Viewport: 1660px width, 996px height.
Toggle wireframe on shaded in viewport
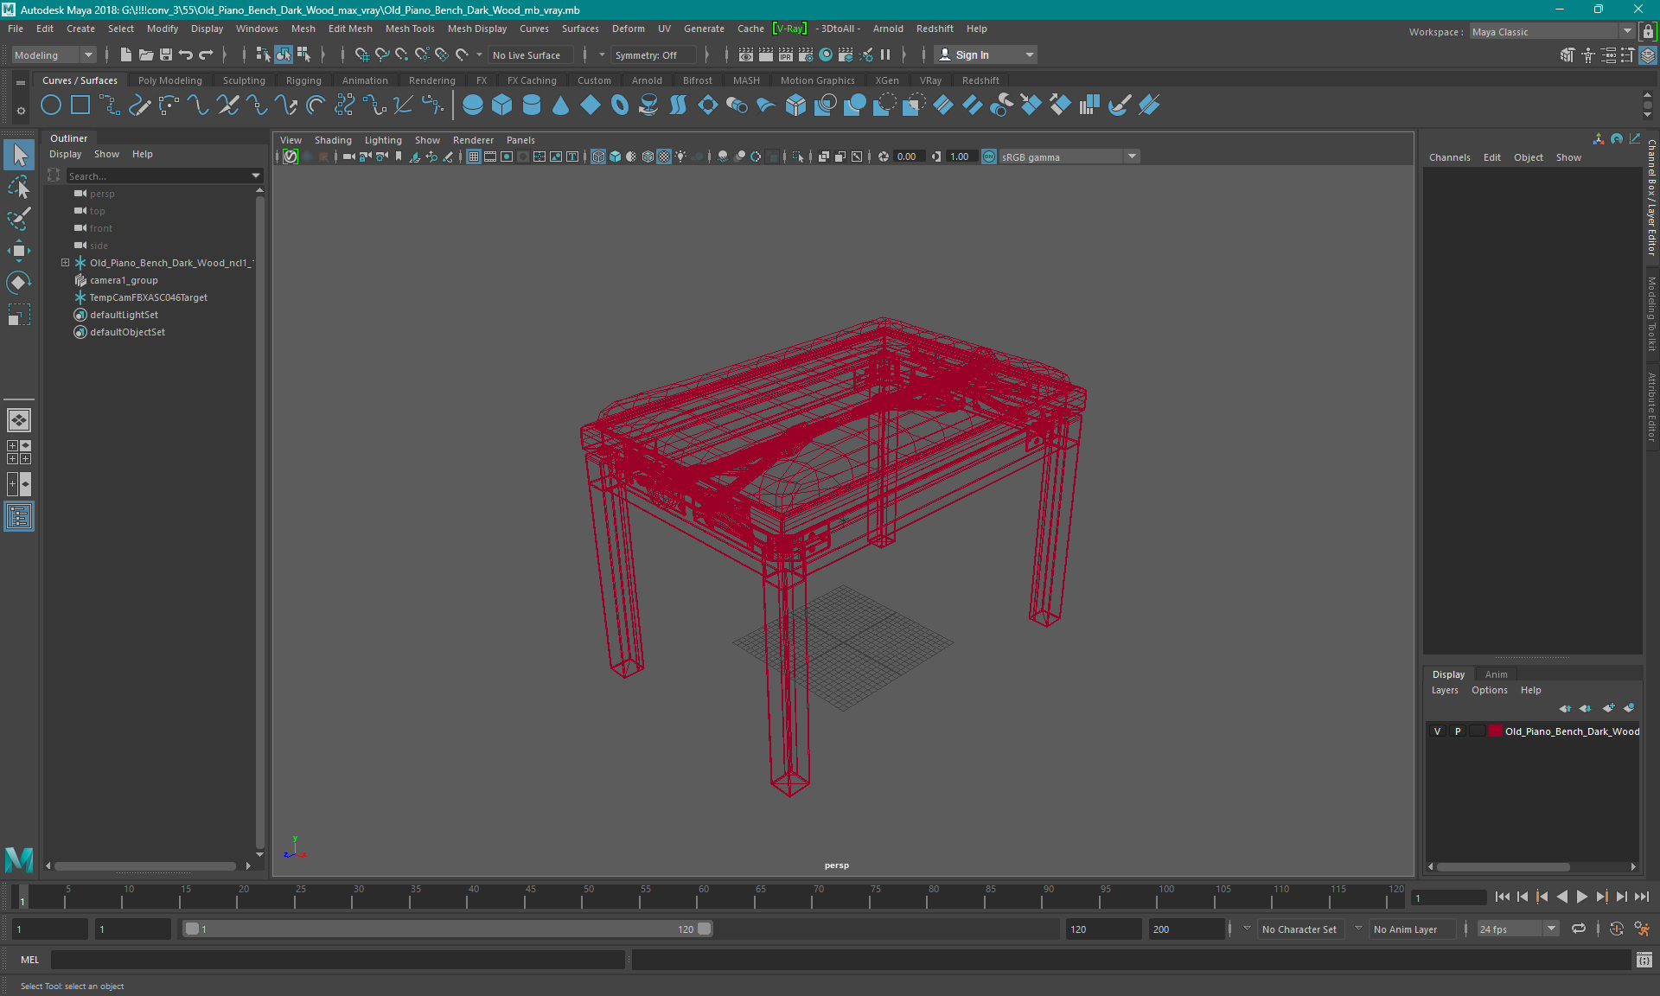pyautogui.click(x=648, y=156)
